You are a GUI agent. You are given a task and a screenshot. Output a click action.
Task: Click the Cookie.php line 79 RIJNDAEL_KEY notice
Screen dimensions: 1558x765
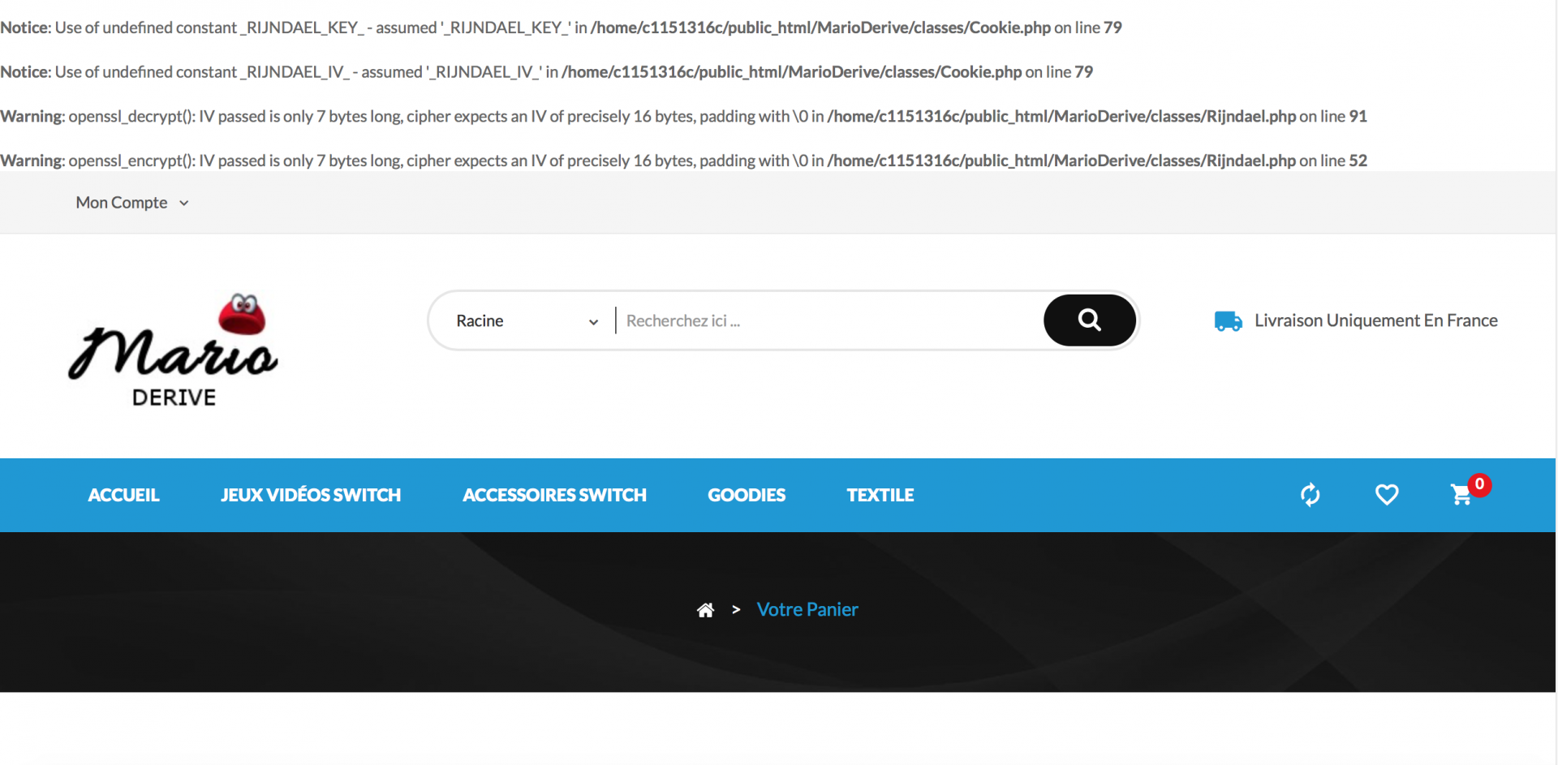561,28
